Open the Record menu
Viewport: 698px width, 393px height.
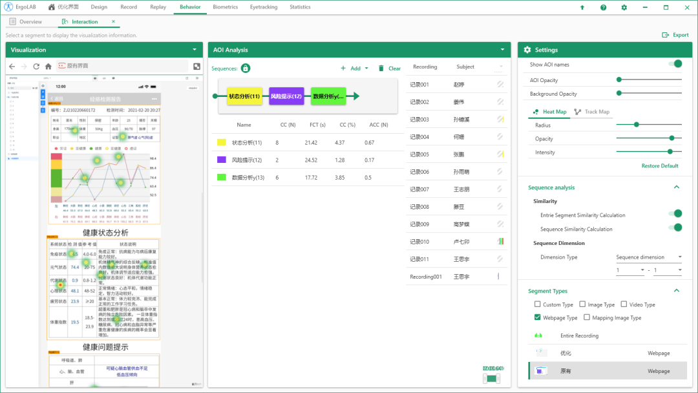pos(129,7)
